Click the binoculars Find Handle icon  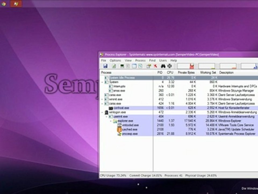click(x=163, y=66)
